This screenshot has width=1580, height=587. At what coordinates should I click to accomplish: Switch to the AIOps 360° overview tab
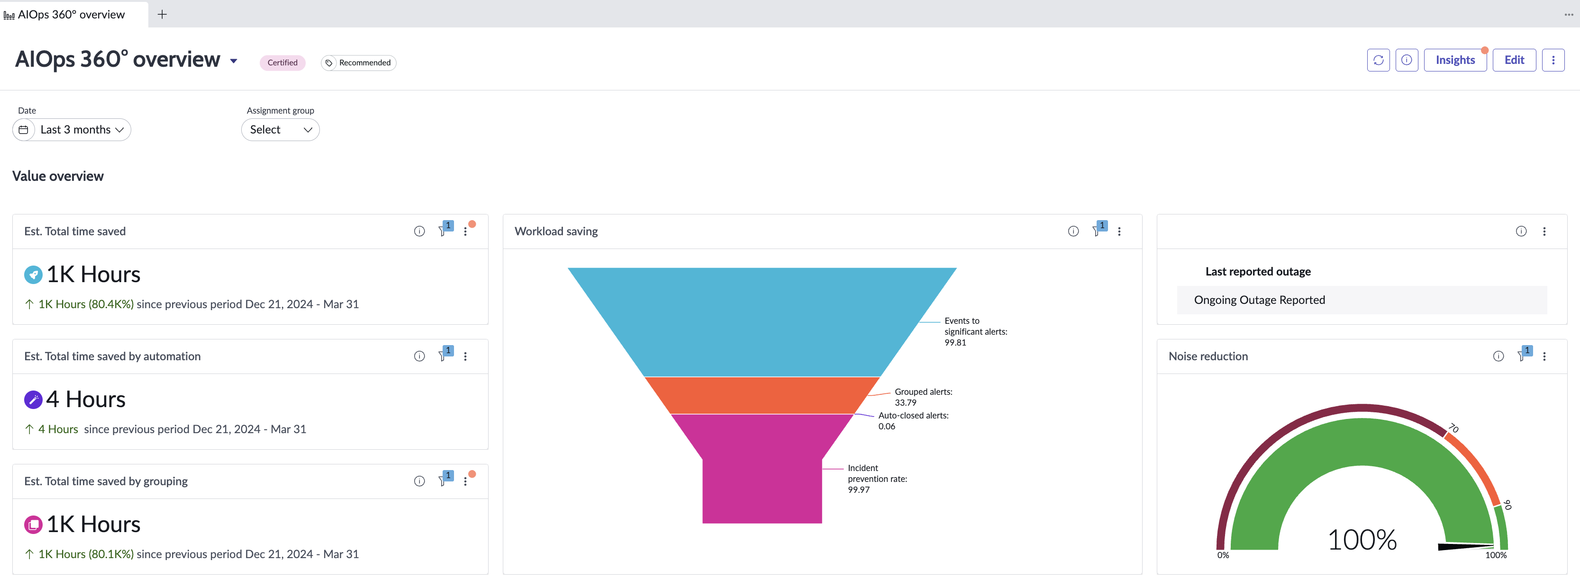(71, 14)
